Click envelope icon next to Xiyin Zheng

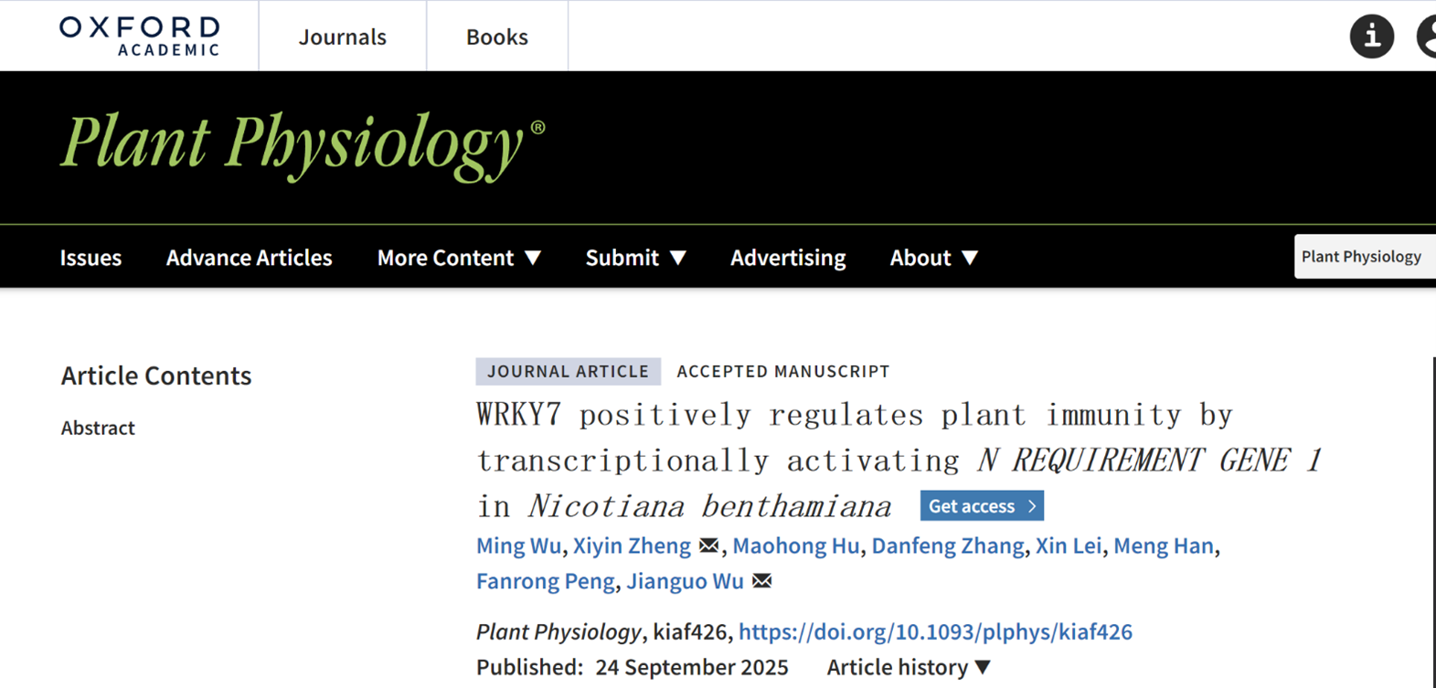click(708, 545)
